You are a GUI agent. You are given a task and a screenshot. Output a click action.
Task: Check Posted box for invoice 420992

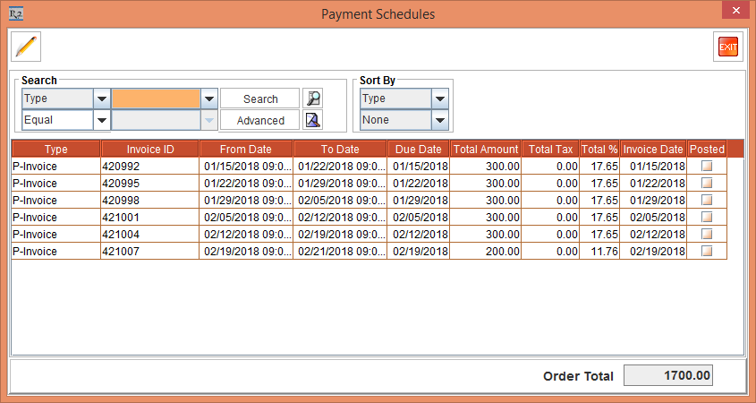[707, 167]
